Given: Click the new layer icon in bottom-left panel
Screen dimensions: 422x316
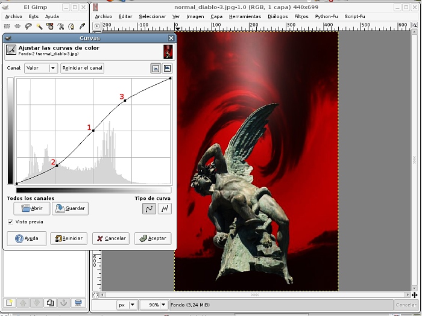Looking at the screenshot, I should (9, 303).
